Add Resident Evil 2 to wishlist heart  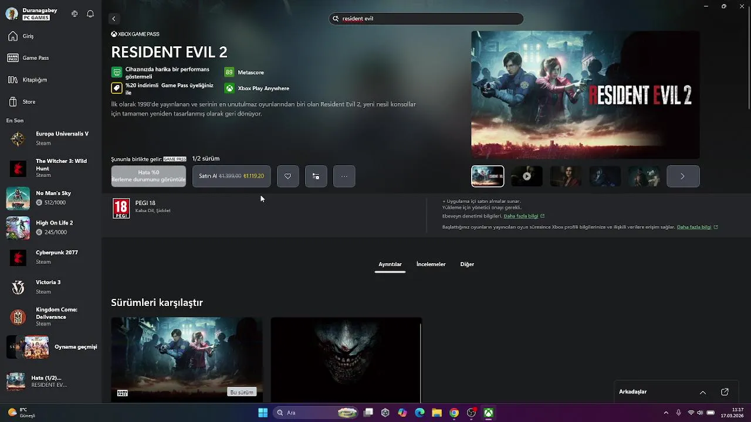(287, 176)
